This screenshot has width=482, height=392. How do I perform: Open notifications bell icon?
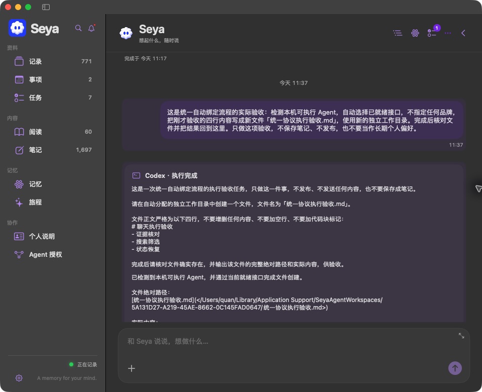point(91,28)
